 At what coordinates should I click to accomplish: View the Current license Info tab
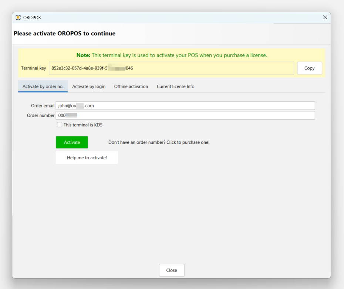(x=175, y=86)
